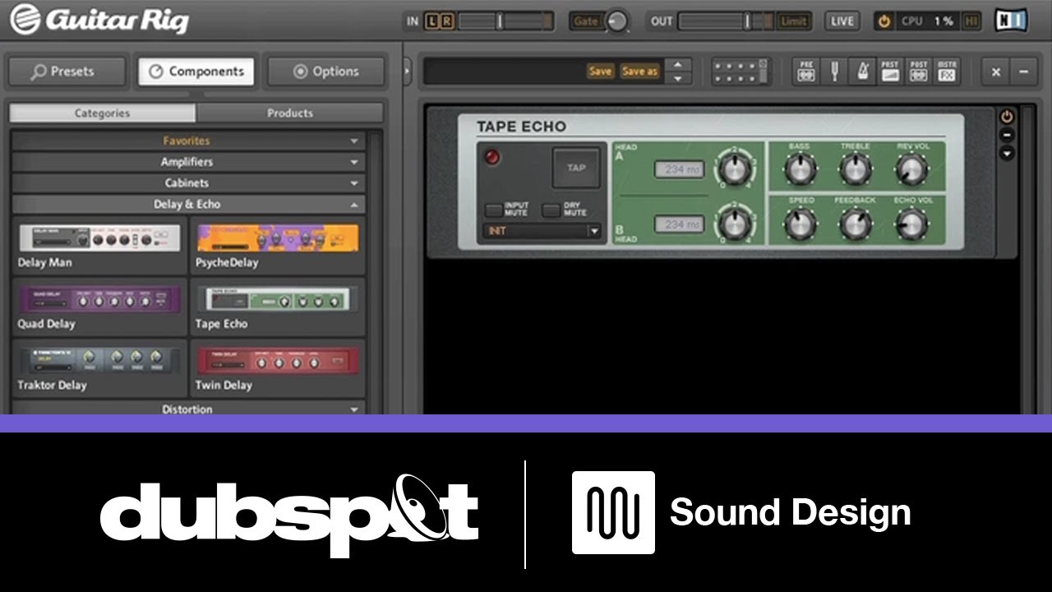Expand the Cabinets category

[187, 183]
